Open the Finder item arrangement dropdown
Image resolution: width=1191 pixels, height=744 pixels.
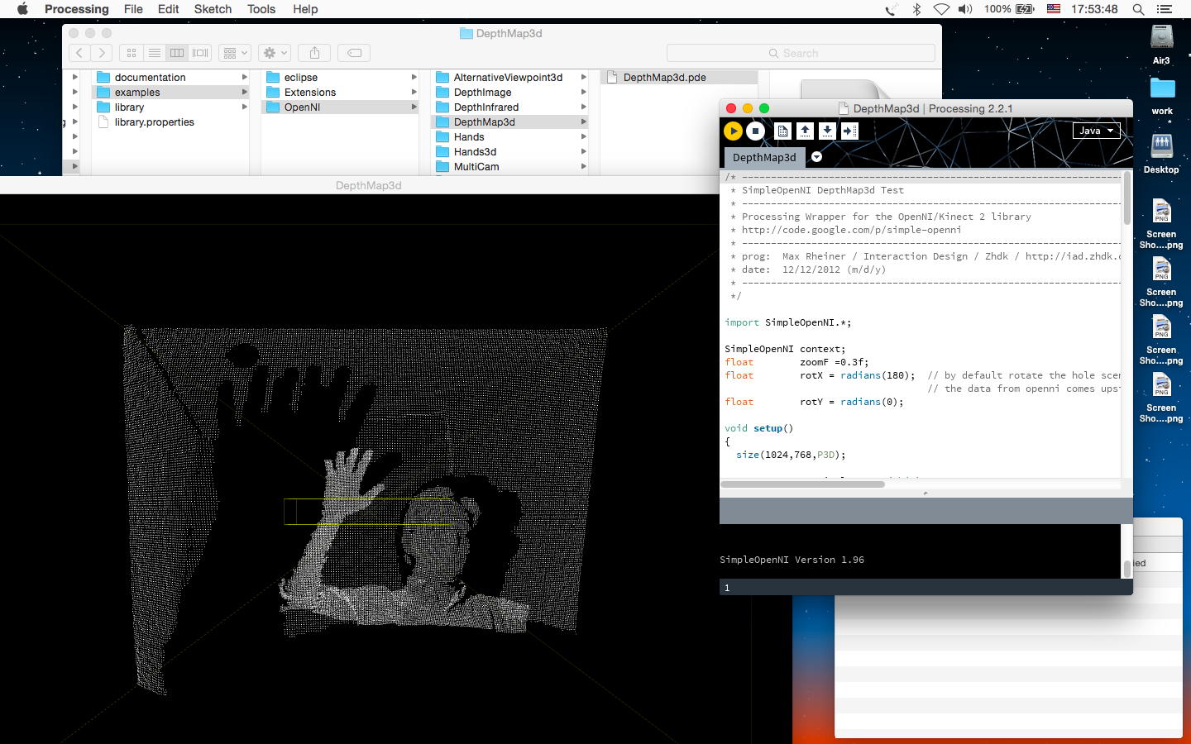tap(234, 53)
